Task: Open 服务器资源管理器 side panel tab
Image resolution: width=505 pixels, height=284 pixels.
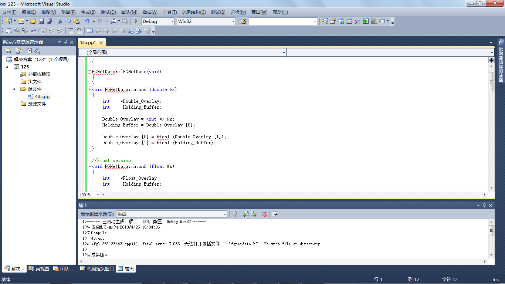Action: tap(501, 61)
